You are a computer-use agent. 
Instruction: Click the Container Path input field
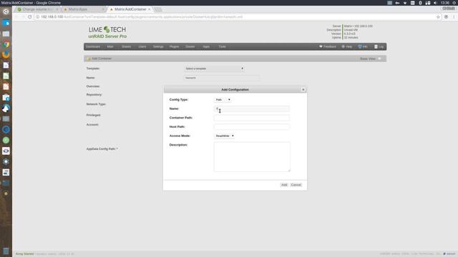251,118
